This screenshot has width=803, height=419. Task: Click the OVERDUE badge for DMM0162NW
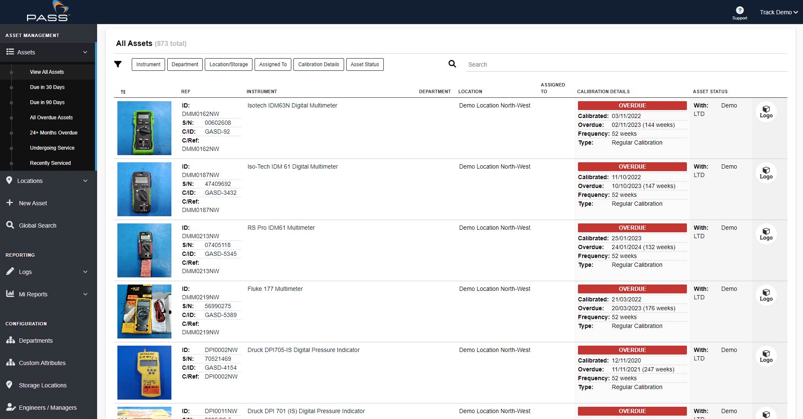pyautogui.click(x=632, y=105)
